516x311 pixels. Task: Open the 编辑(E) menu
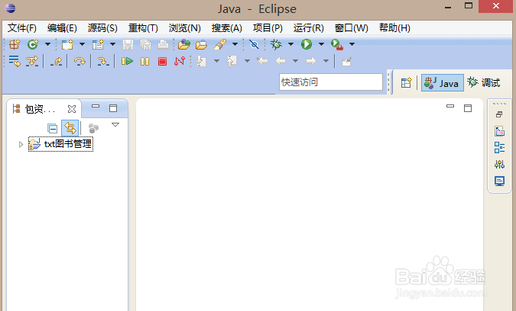point(62,28)
